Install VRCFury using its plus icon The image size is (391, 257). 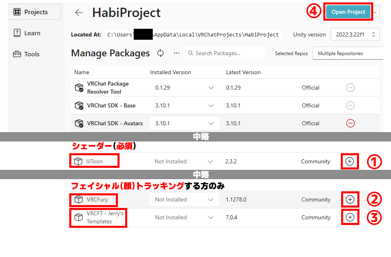point(350,199)
